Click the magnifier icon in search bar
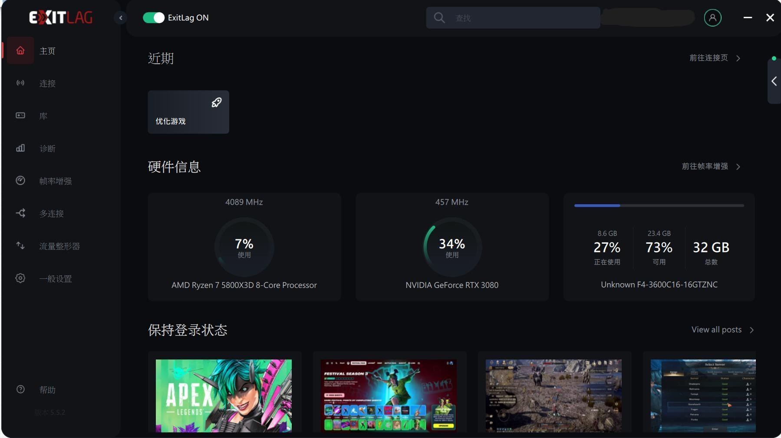This screenshot has width=781, height=438. coord(439,18)
